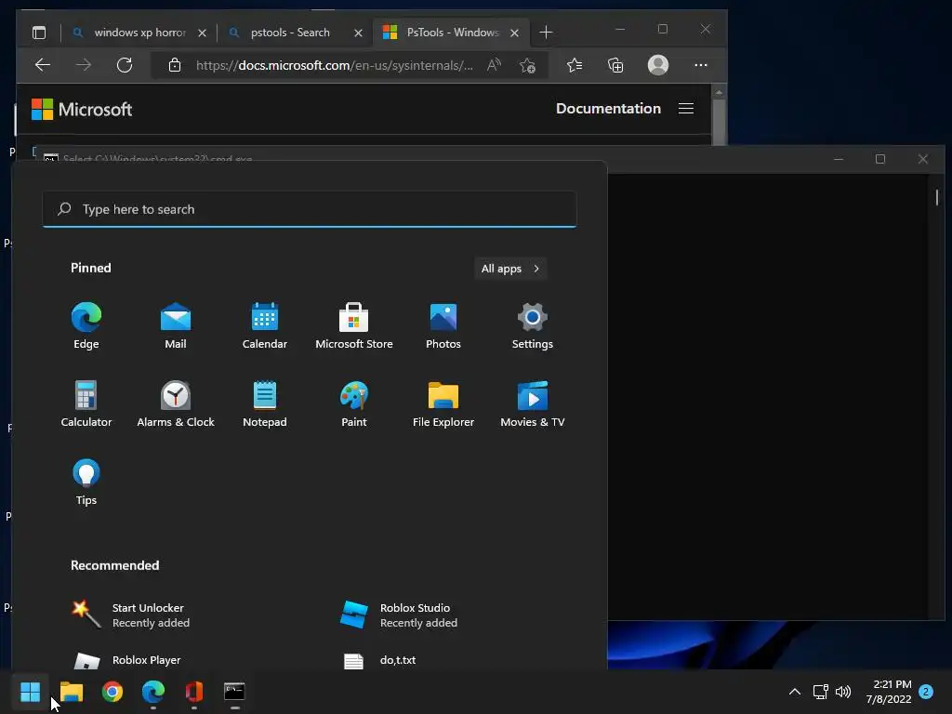Open the docs page hamburger menu
The image size is (952, 714).
[686, 109]
